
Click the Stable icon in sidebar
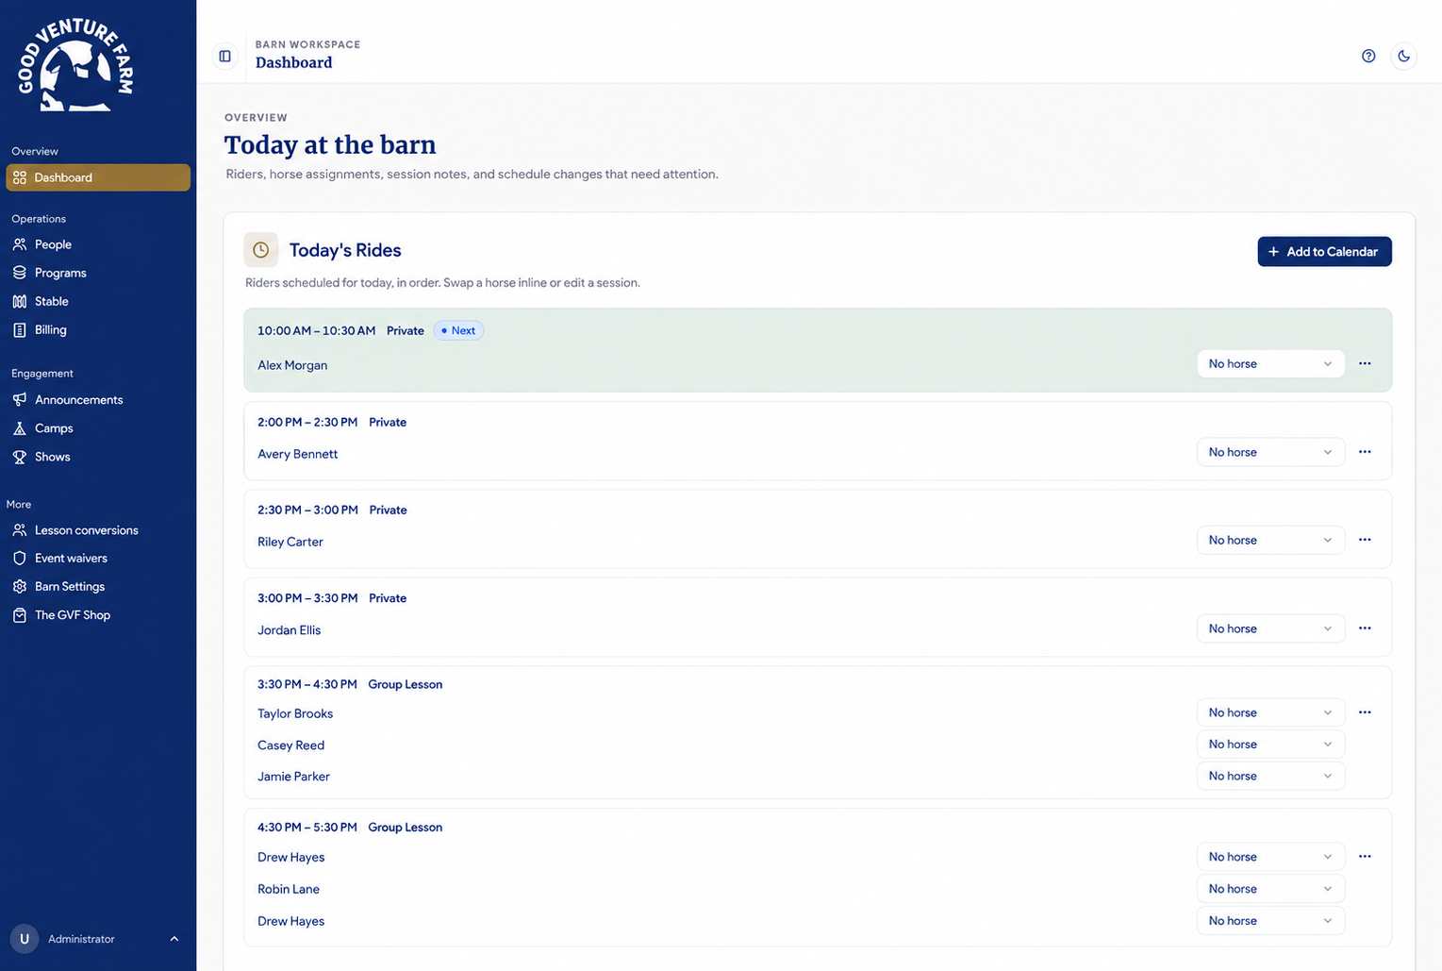point(20,301)
